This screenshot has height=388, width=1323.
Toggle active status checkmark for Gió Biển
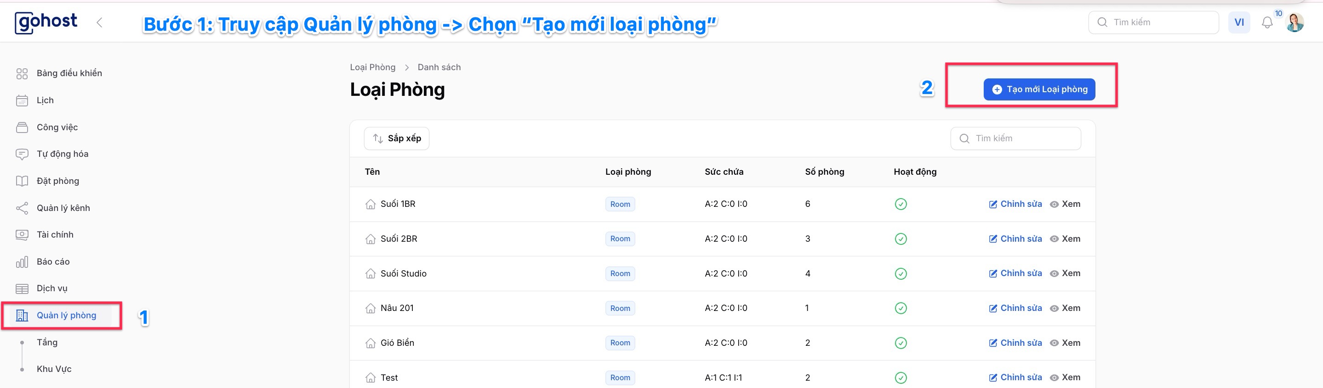(x=901, y=343)
